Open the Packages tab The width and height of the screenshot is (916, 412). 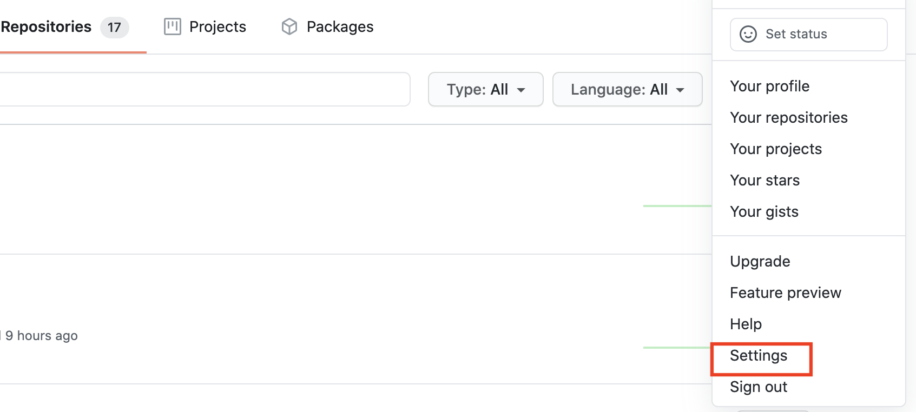(340, 26)
